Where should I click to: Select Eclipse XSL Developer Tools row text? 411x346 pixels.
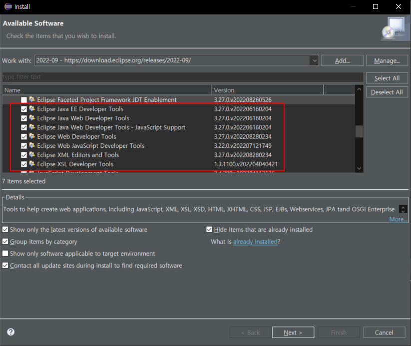tap(75, 164)
